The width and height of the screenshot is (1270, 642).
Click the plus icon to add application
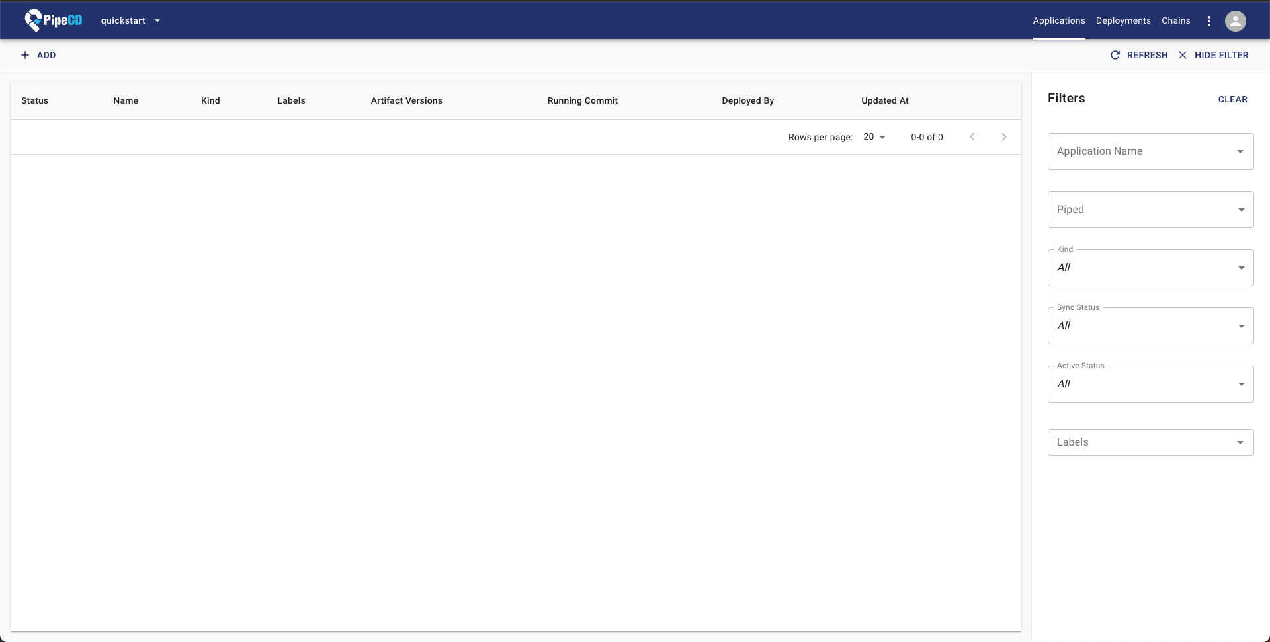(x=25, y=55)
